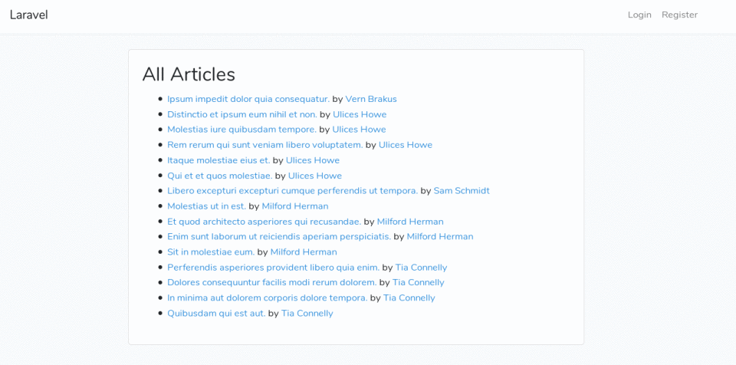Open article 'Quibusdam qui est aut.'
Viewport: 736px width, 365px height.
click(x=216, y=313)
